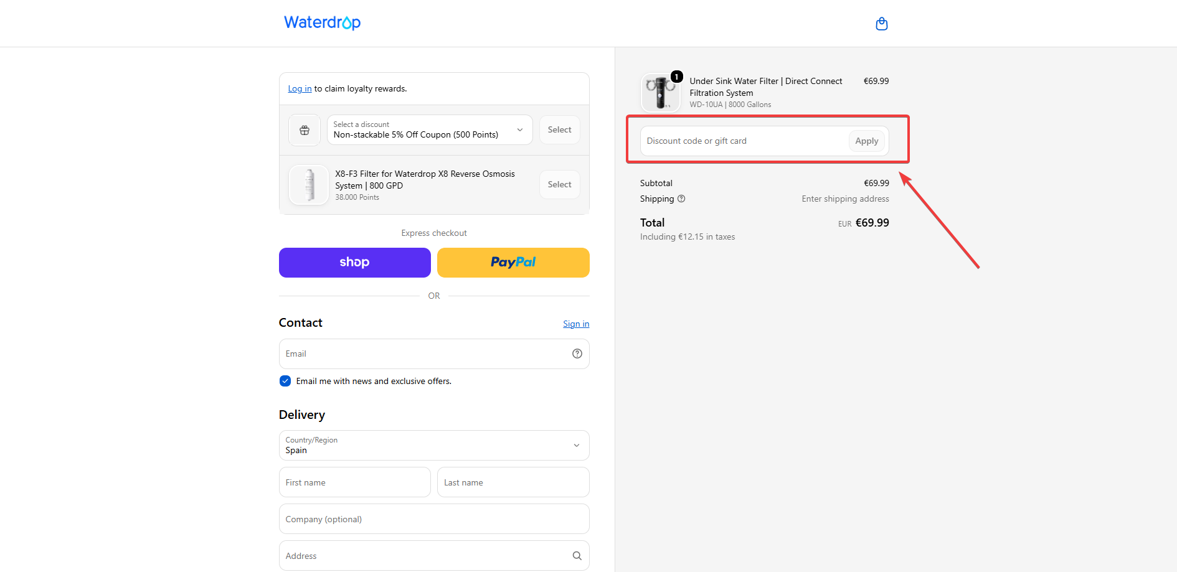Viewport: 1177px width, 572px height.
Task: Click X8-F3 Filter product thumbnail
Action: pyautogui.click(x=309, y=185)
